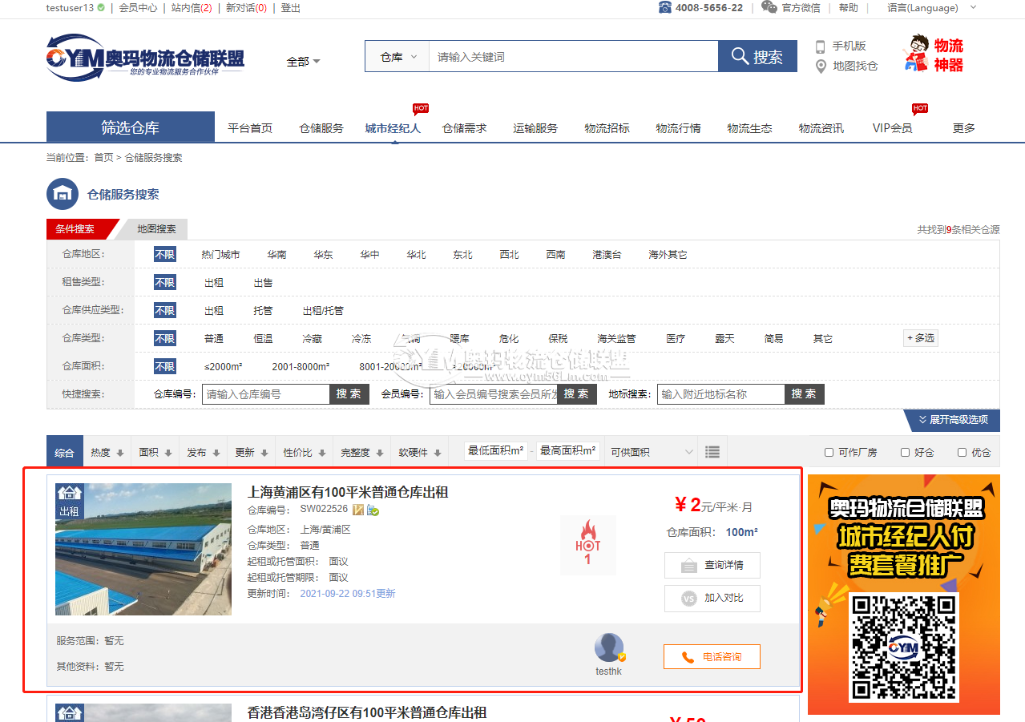The image size is (1025, 722).
Task: Open the 全部 region dropdown near the logo
Action: tap(304, 61)
